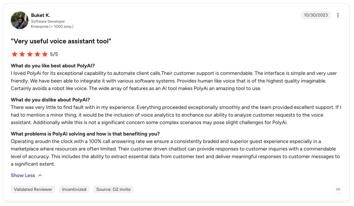Viewport: 354px width, 206px height.
Task: Click the second orange rating star
Action: click(22, 54)
